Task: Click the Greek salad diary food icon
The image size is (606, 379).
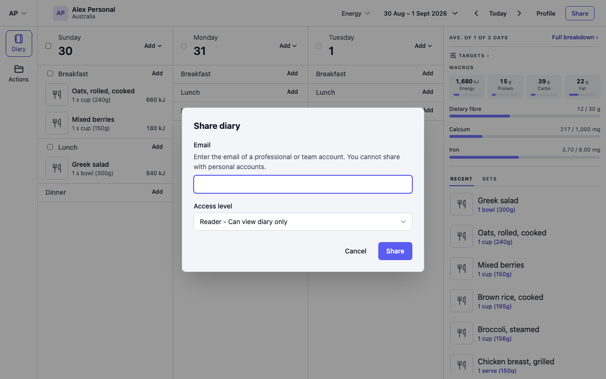Action: click(x=57, y=168)
